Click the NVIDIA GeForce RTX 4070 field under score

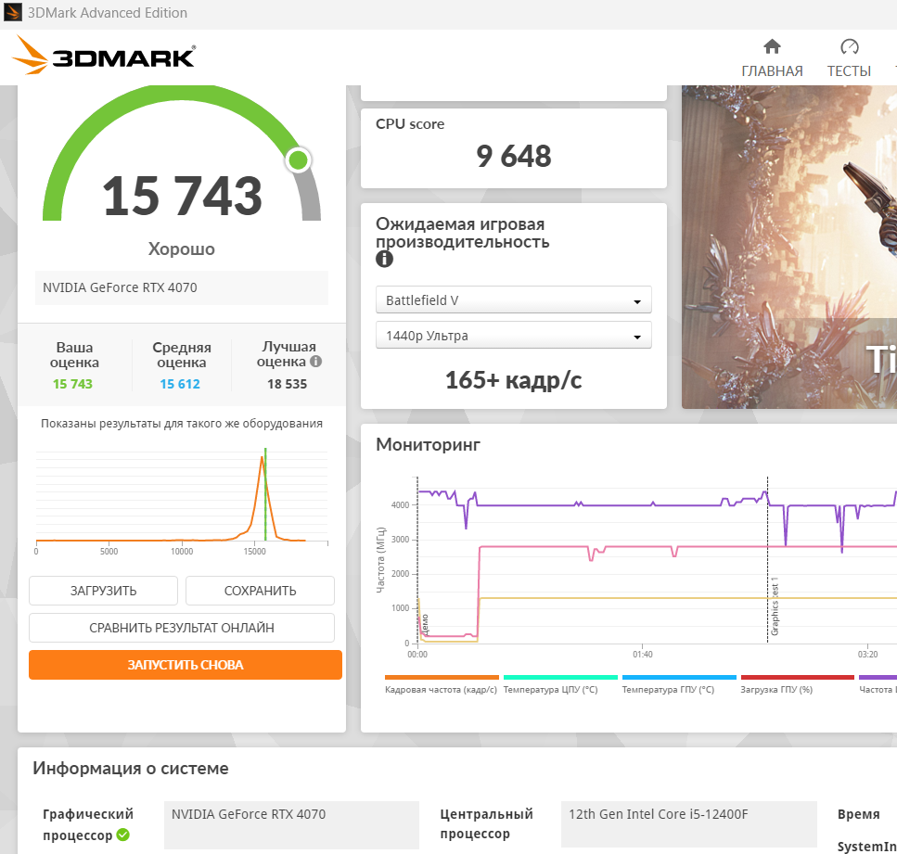pyautogui.click(x=181, y=287)
